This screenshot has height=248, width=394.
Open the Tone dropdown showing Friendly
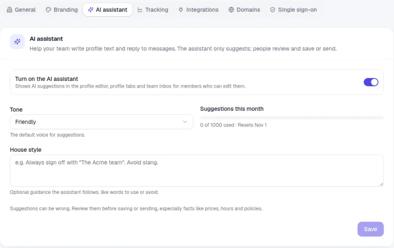(101, 122)
